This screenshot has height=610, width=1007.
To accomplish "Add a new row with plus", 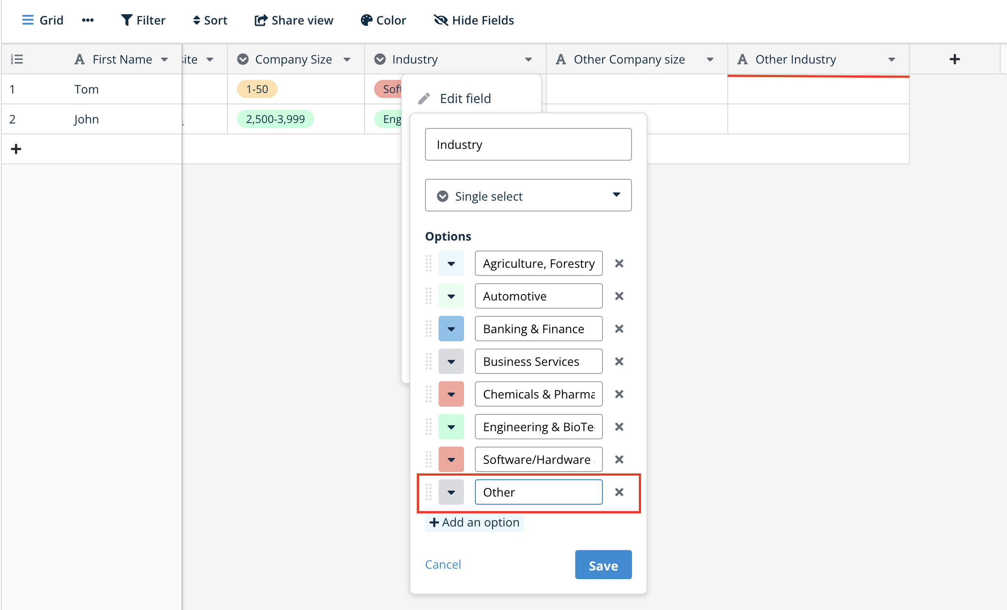I will coord(16,149).
